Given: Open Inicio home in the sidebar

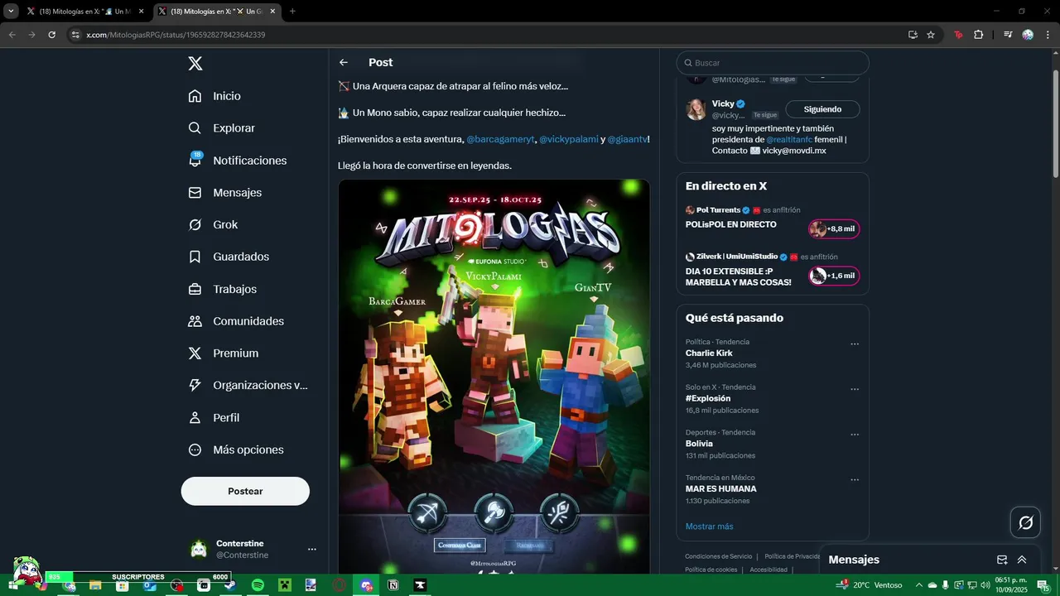Looking at the screenshot, I should [x=214, y=96].
